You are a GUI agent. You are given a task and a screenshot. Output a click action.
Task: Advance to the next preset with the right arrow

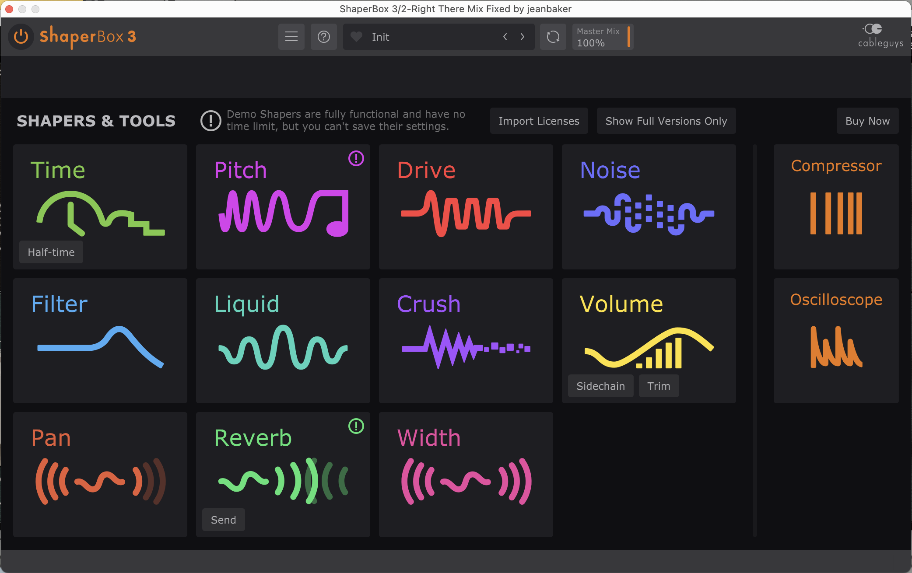tap(523, 37)
